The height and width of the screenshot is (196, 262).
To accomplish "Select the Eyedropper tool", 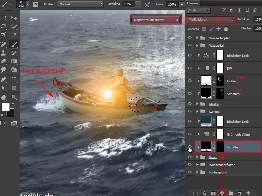I will point(14,35).
